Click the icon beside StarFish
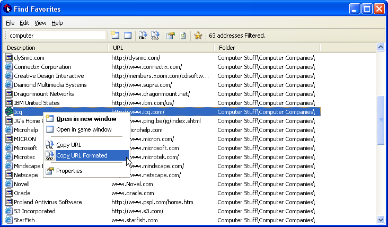 (9, 220)
